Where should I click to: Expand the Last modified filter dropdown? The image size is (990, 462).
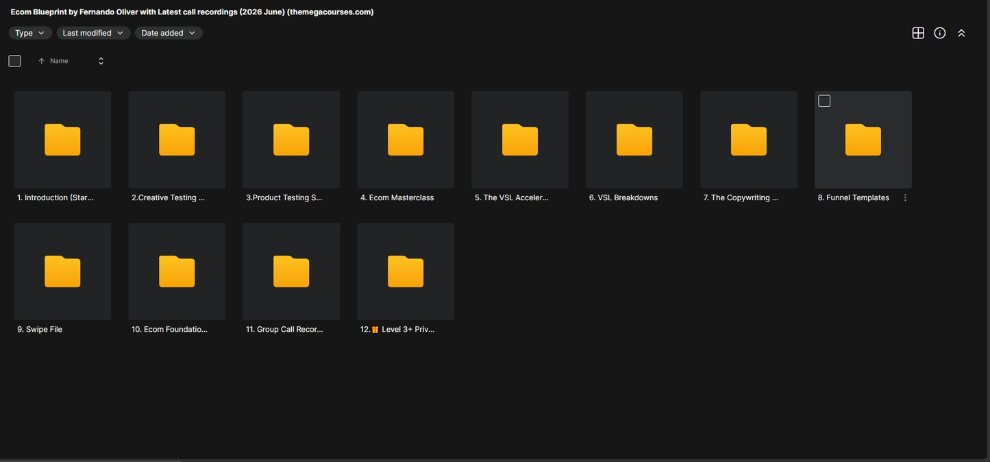[93, 33]
